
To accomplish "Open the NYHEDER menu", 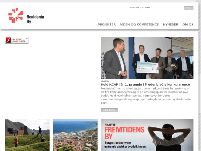I will 171,24.
